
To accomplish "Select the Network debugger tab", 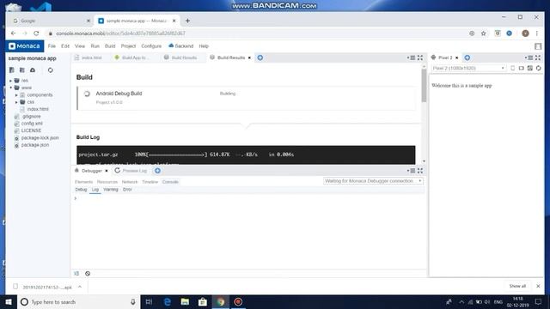I will click(130, 182).
